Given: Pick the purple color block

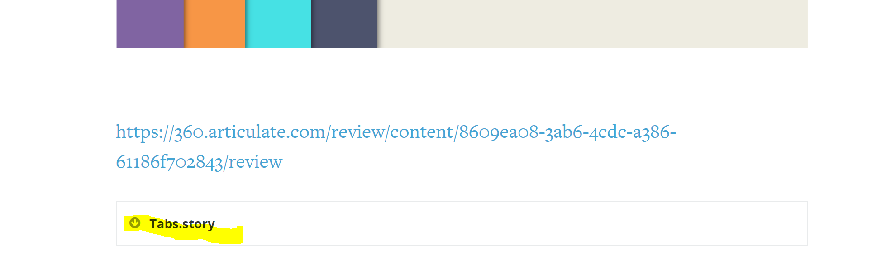Looking at the screenshot, I should [150, 24].
